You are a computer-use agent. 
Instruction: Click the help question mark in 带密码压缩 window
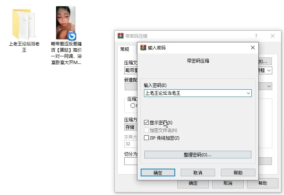[x=256, y=36]
